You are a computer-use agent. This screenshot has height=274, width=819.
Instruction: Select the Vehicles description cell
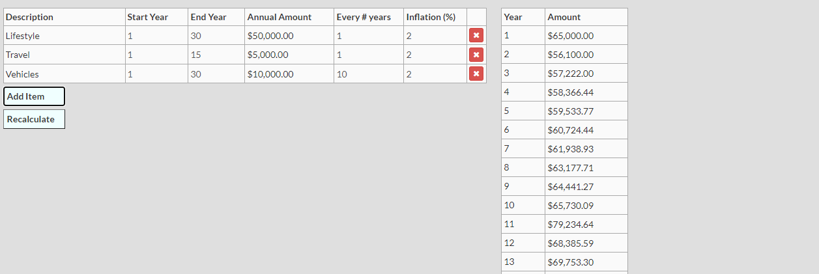[x=64, y=74]
